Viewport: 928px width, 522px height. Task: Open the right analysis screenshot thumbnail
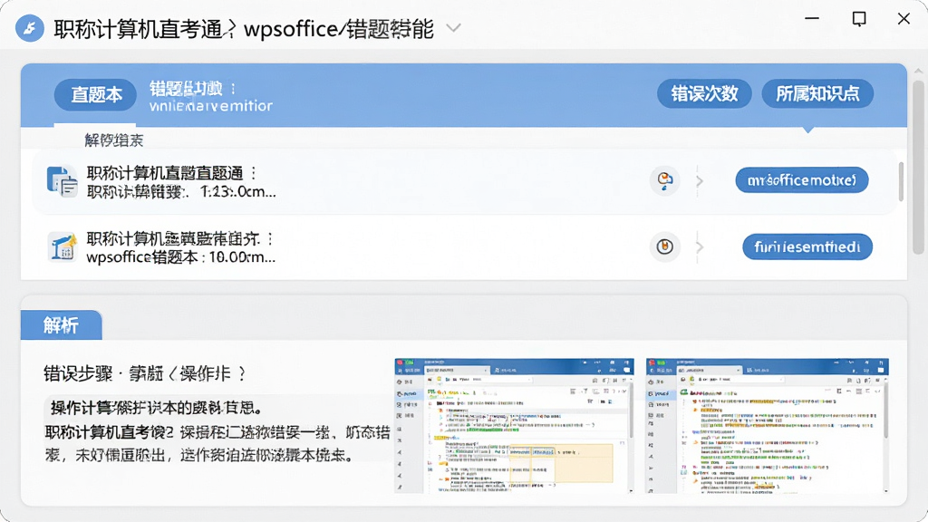[768, 426]
